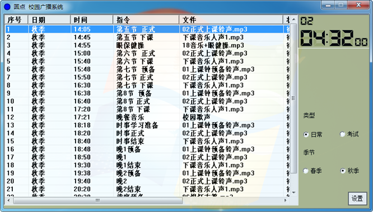The height and width of the screenshot is (212, 373).
Task: Click the horizontal scrollbar thumb
Action: [98, 200]
